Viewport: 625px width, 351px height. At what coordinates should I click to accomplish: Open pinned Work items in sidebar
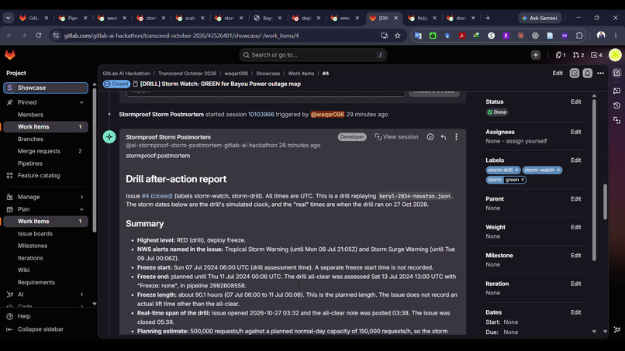(46, 127)
